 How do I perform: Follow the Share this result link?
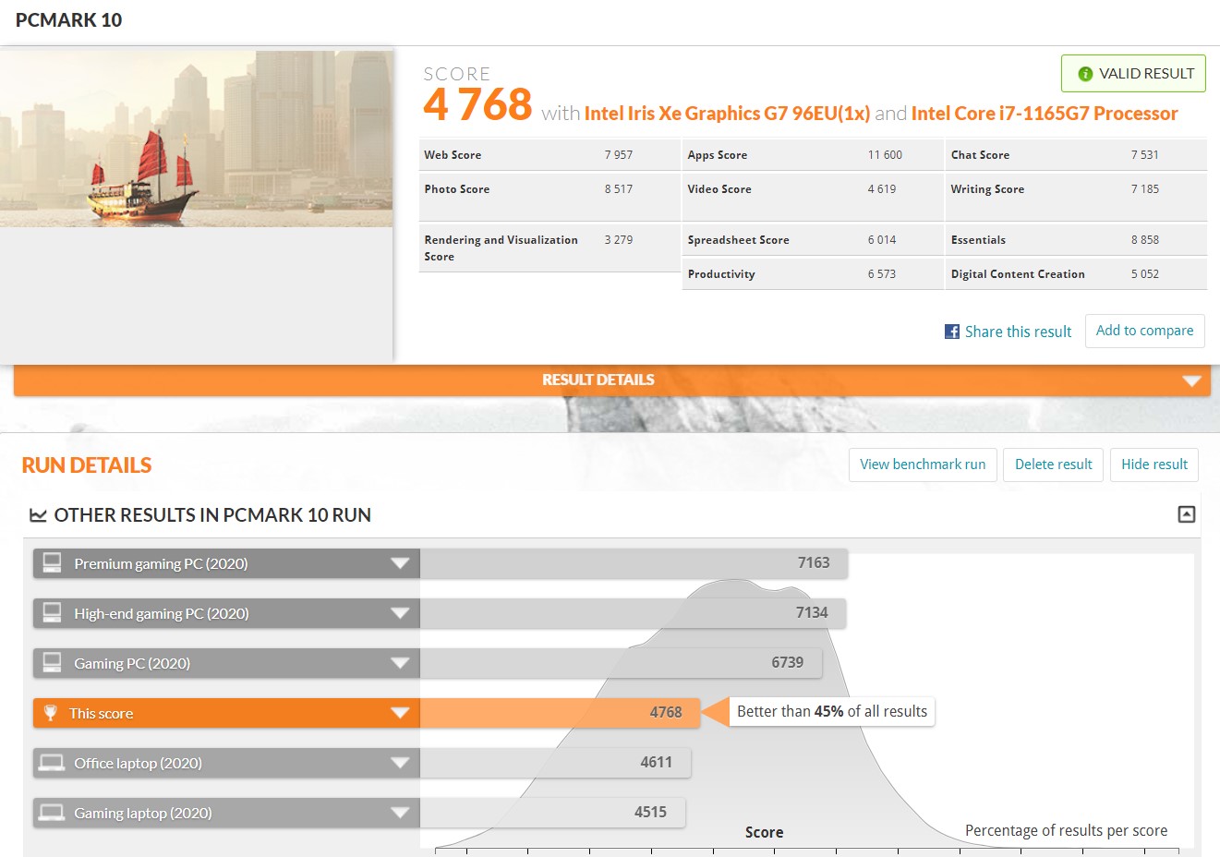tap(1018, 332)
